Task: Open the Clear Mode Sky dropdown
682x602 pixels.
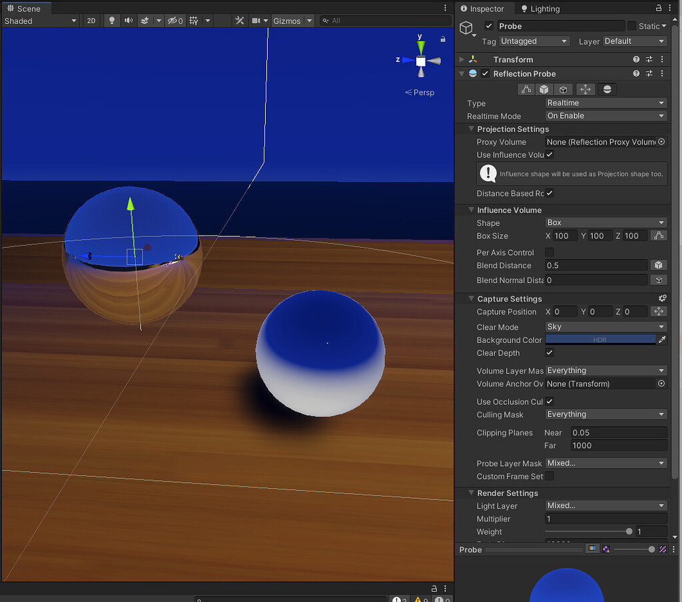Action: 605,326
